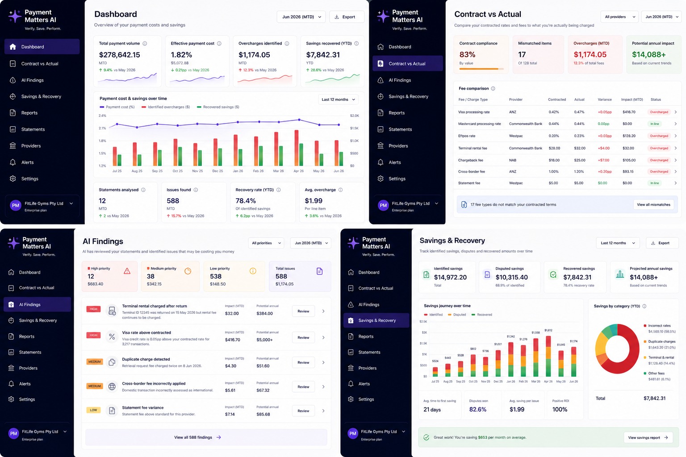Click info icon next to Issues found

196,190
